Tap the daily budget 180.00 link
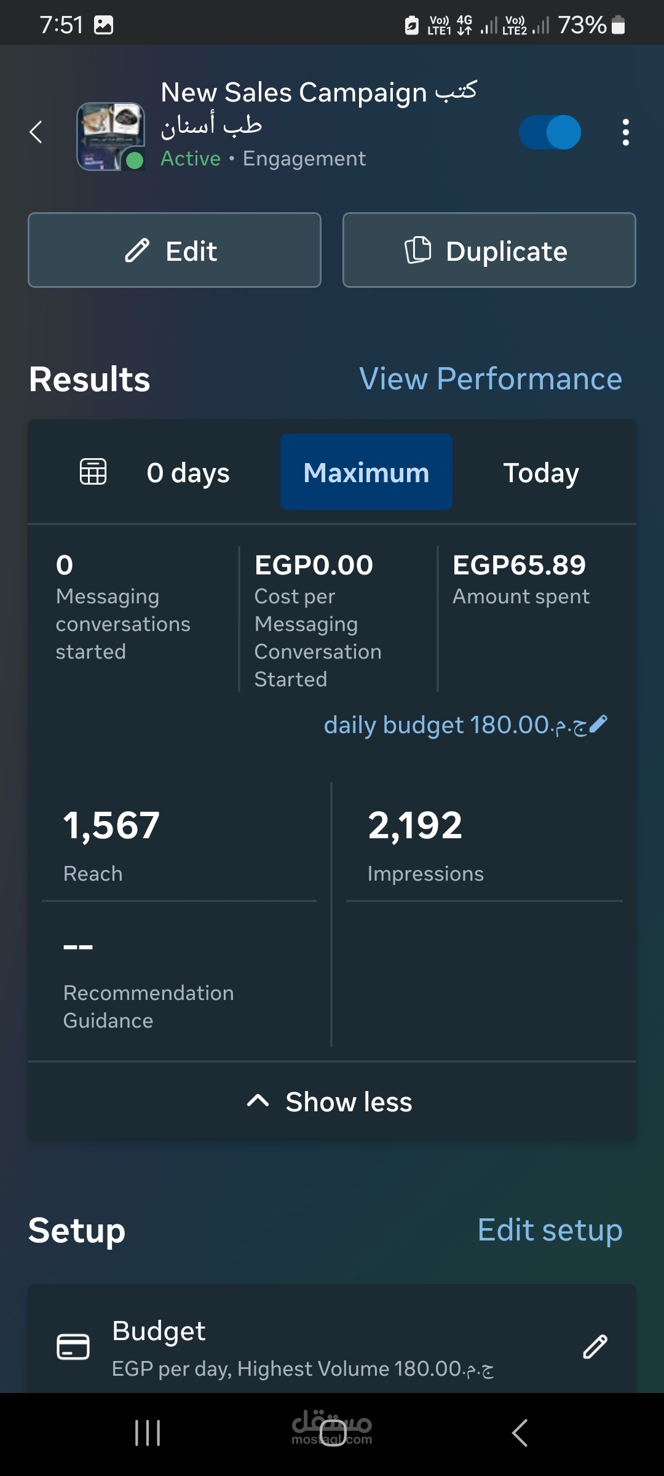664x1476 pixels. click(x=454, y=725)
